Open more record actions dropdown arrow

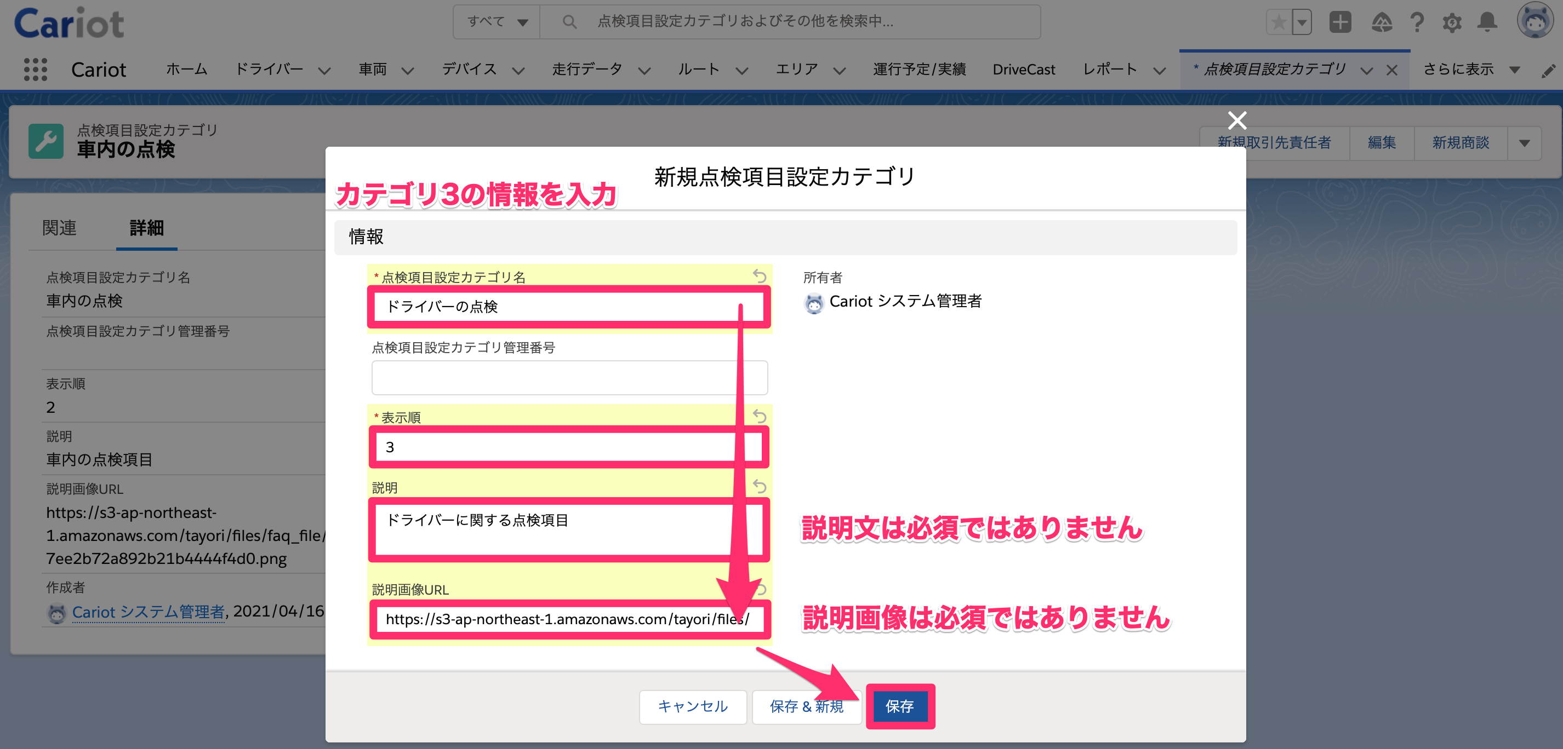click(1524, 143)
